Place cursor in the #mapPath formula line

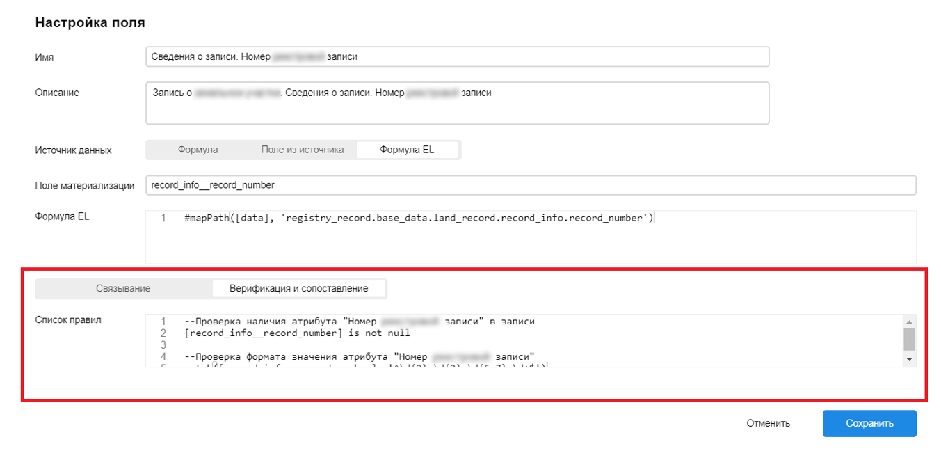(x=419, y=218)
